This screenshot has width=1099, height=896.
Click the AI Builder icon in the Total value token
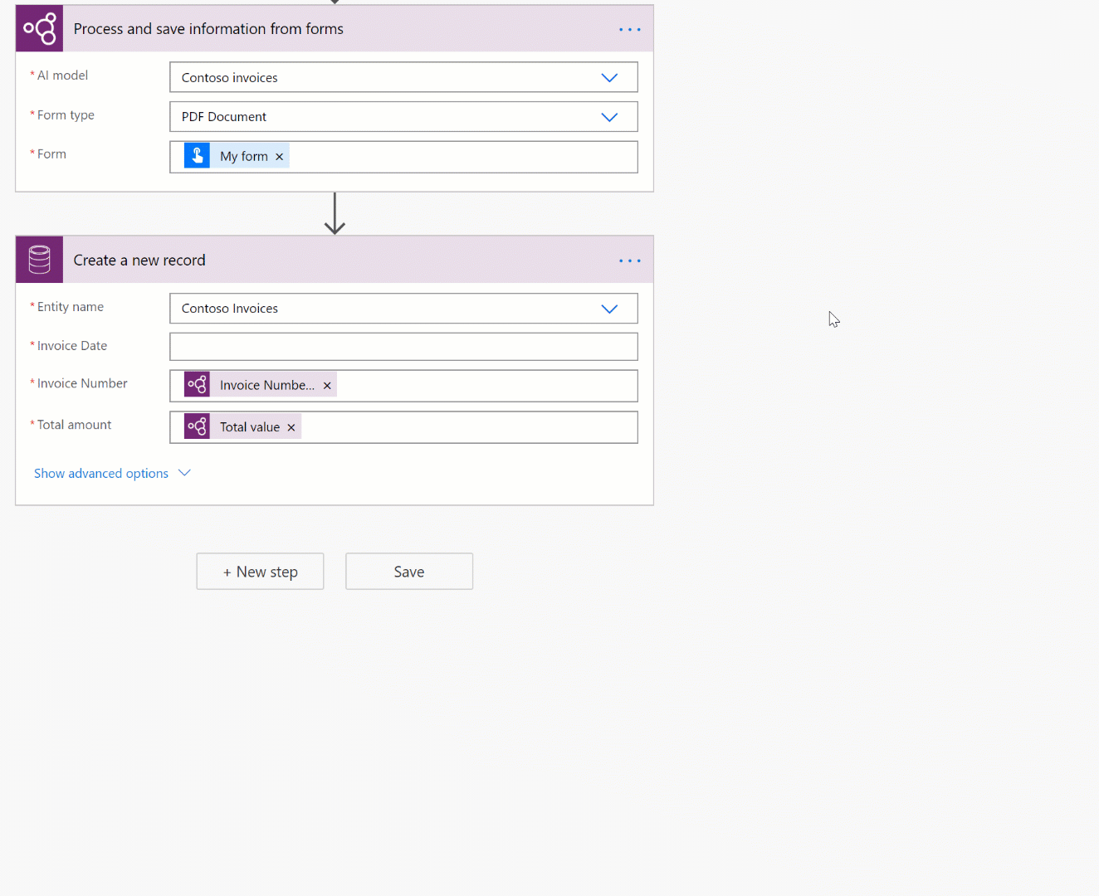pyautogui.click(x=197, y=426)
